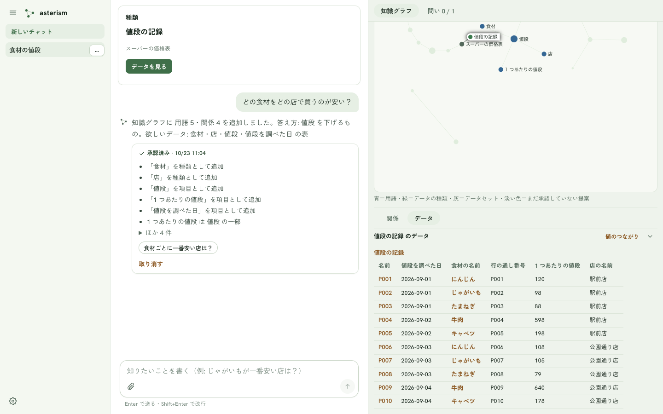Select the 値段 node in the graph
The height and width of the screenshot is (414, 663).
pos(514,39)
